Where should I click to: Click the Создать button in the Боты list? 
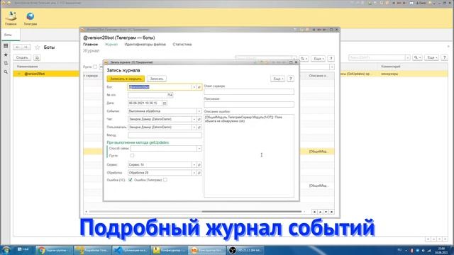point(22,57)
